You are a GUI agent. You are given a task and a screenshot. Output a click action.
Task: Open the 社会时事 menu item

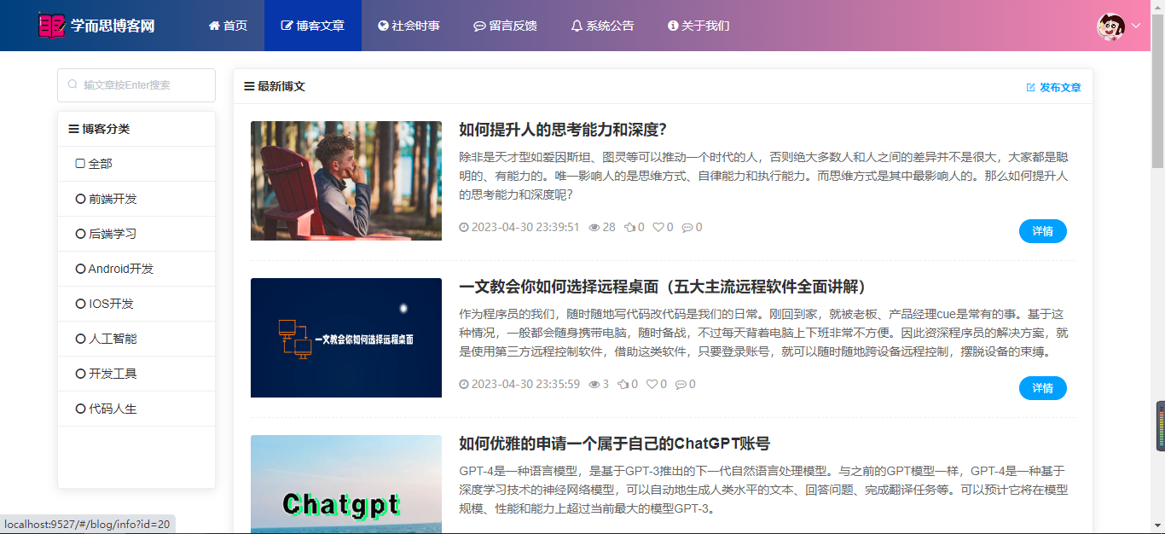[409, 26]
